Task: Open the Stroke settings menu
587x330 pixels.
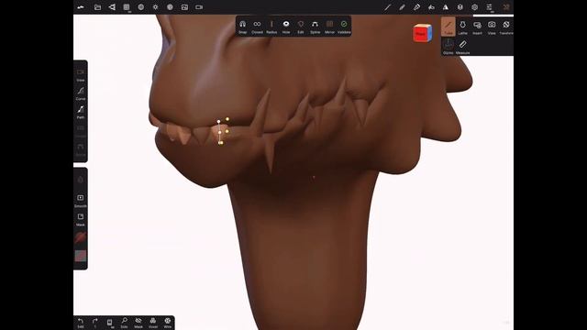Action: click(387, 7)
